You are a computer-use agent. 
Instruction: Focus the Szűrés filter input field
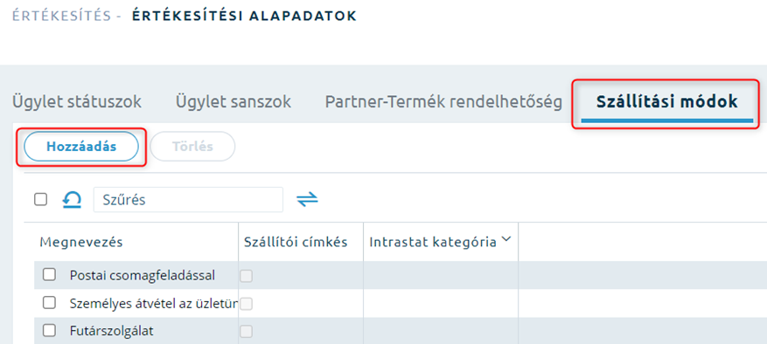pos(188,199)
